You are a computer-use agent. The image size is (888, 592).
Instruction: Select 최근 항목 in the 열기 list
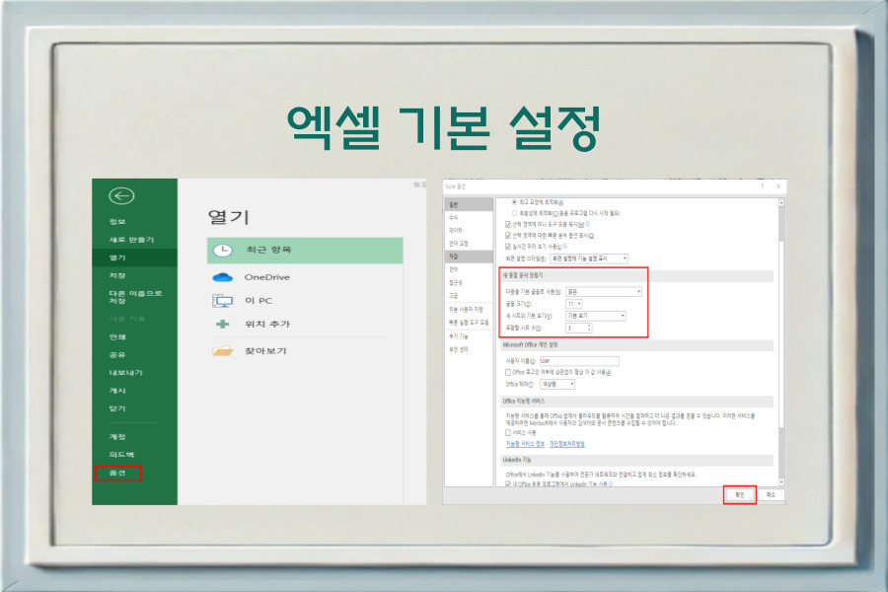coord(305,250)
